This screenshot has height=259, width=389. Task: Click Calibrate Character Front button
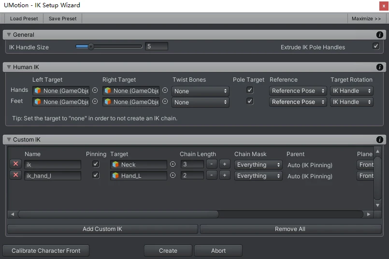[46, 251]
